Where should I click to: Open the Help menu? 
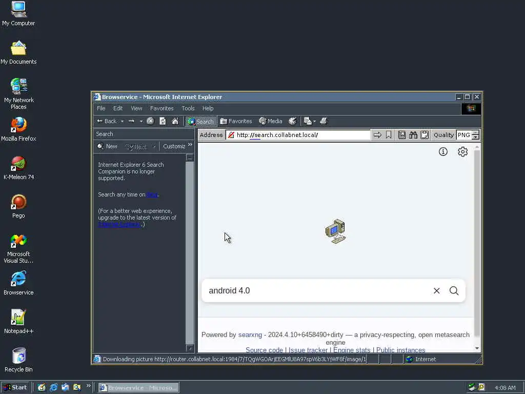coord(208,108)
